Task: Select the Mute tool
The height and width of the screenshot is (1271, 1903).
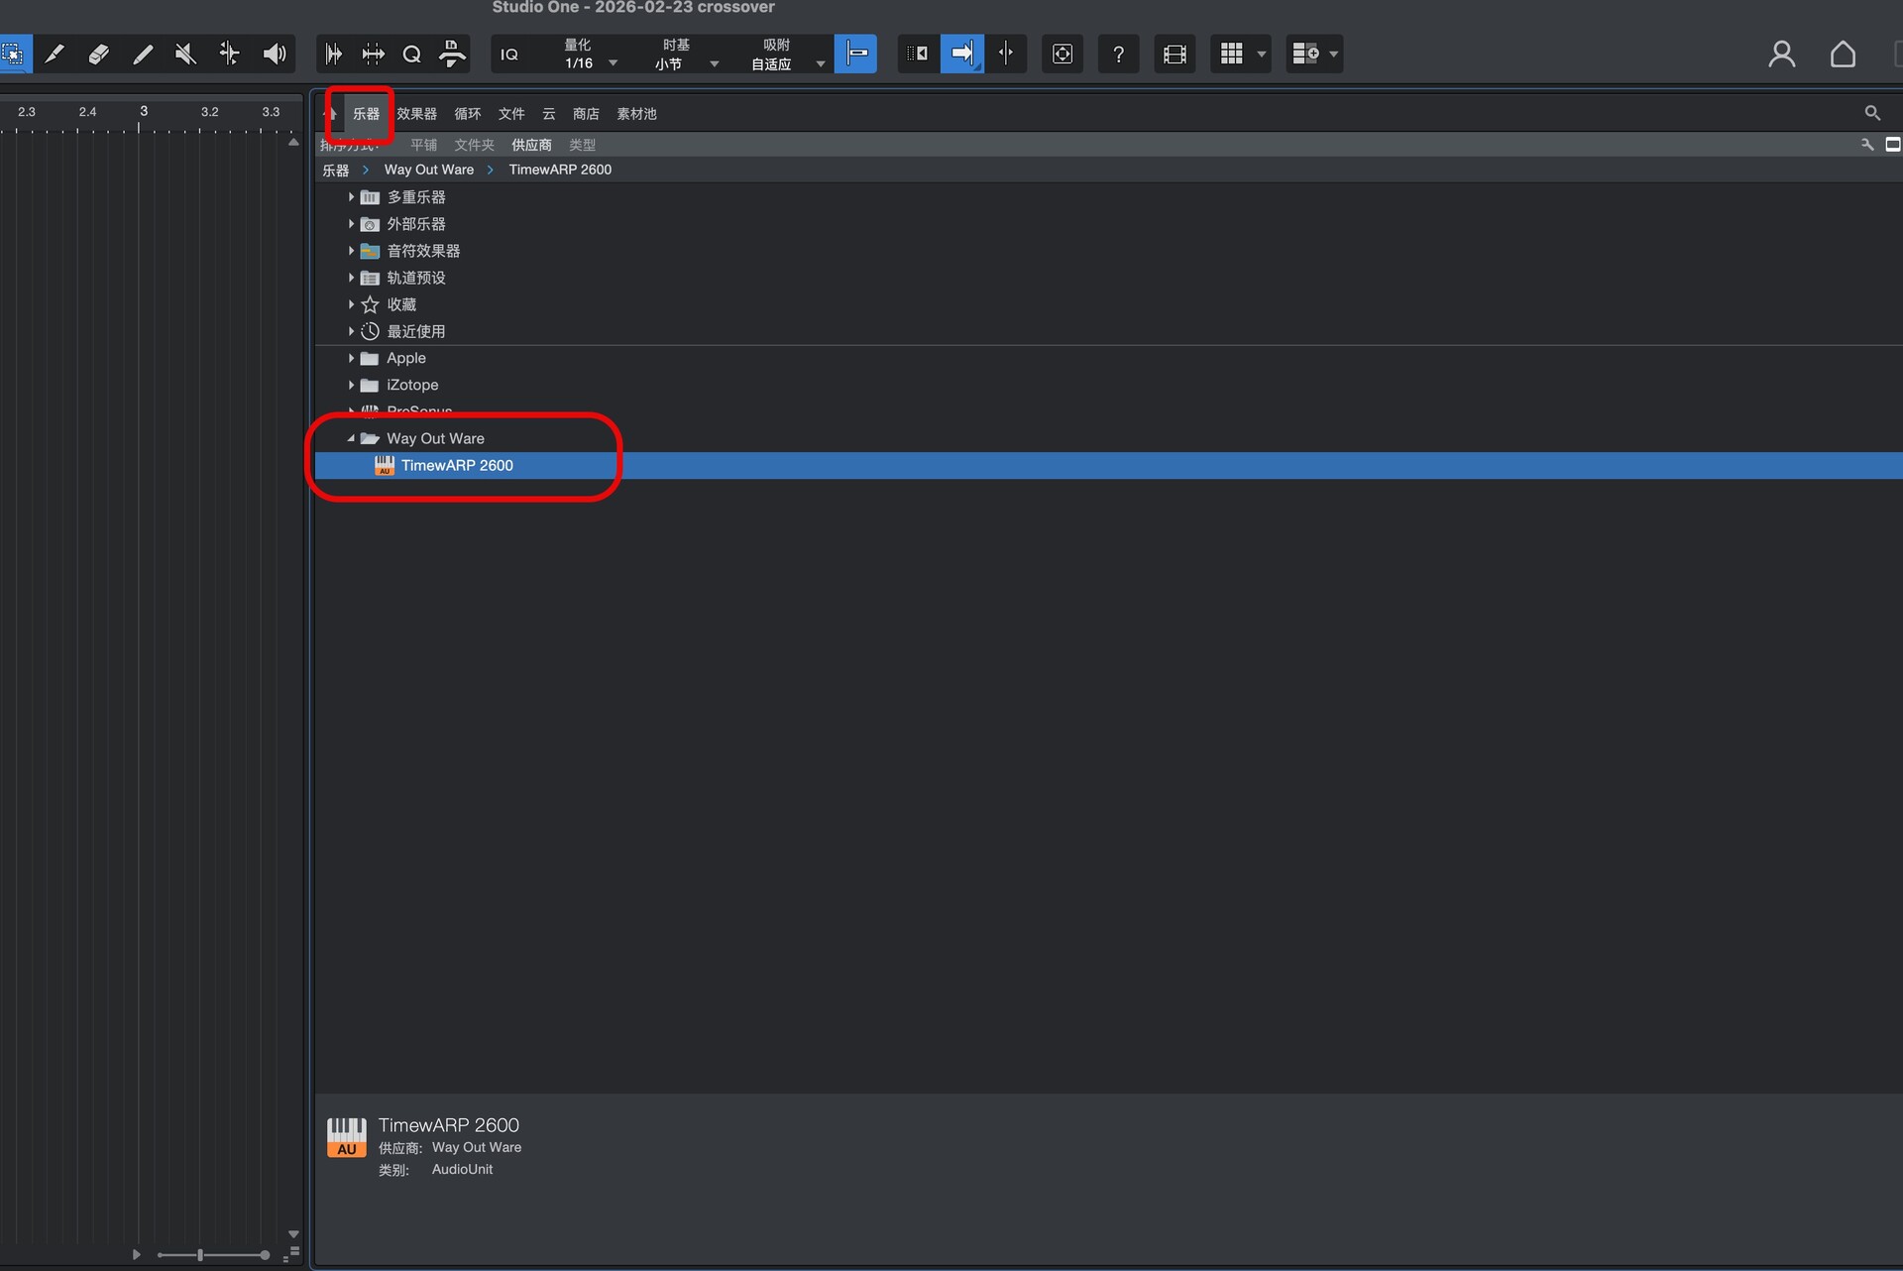Action: click(185, 54)
